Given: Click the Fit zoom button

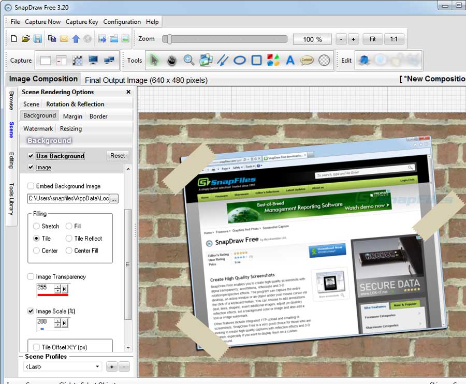Looking at the screenshot, I should 372,39.
